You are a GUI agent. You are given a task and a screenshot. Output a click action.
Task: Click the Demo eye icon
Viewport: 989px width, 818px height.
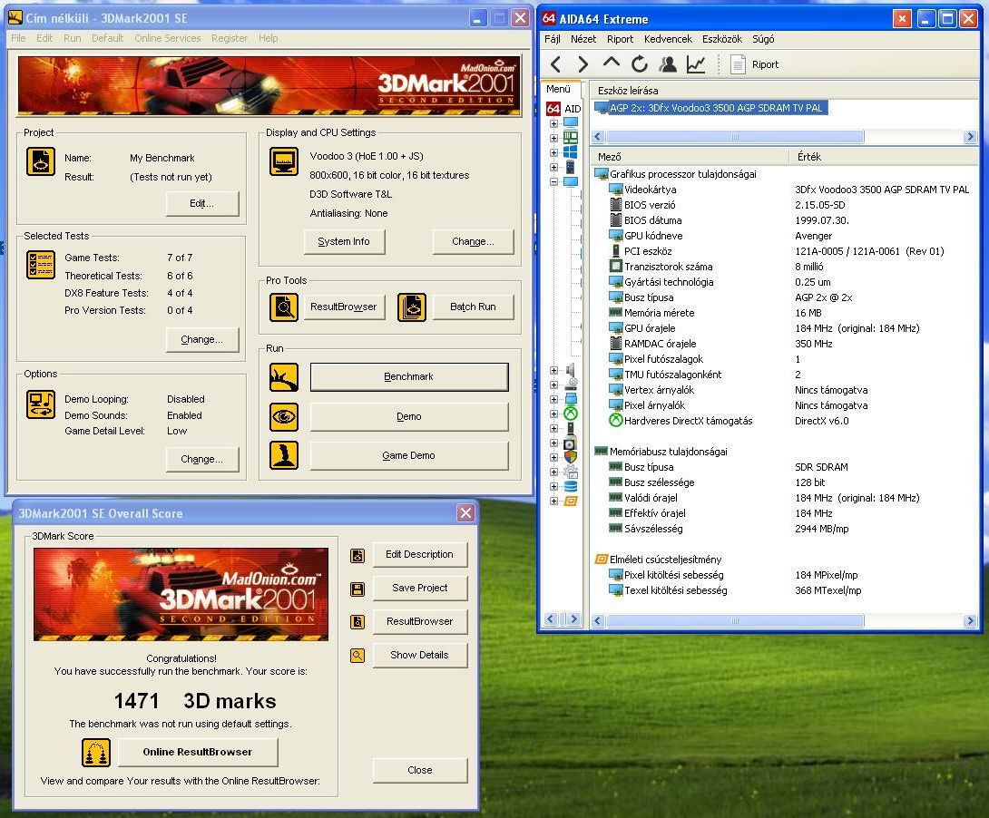(x=284, y=416)
